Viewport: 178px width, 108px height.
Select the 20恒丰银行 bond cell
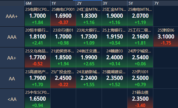click(37, 37)
